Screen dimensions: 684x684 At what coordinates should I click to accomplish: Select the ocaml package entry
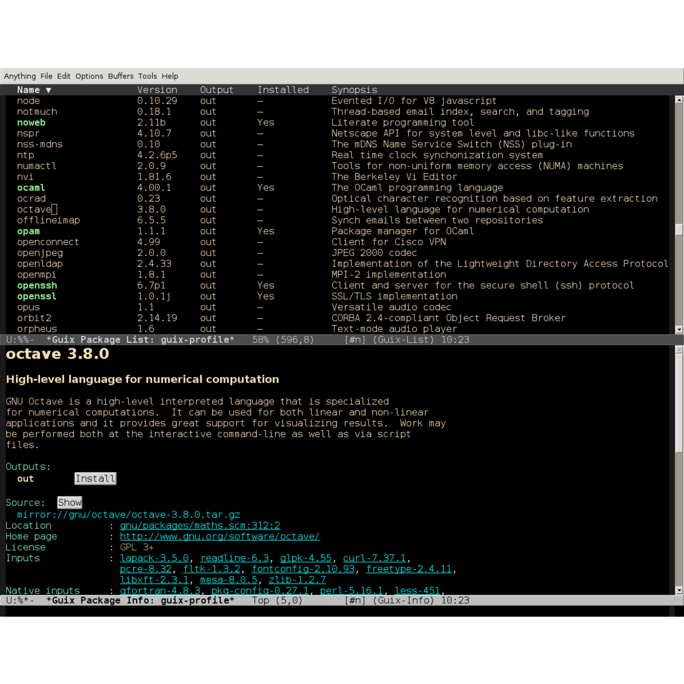pos(30,188)
